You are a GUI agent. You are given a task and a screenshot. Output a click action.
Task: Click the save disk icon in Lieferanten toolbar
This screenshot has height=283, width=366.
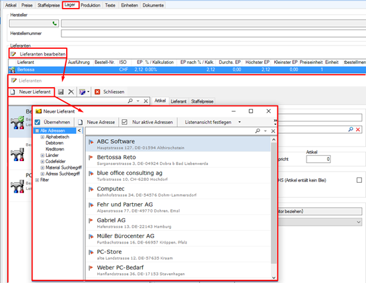tap(61, 92)
